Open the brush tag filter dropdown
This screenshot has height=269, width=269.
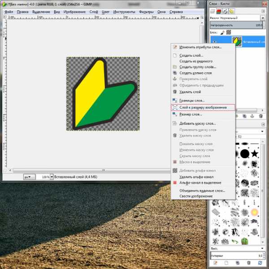[262, 132]
